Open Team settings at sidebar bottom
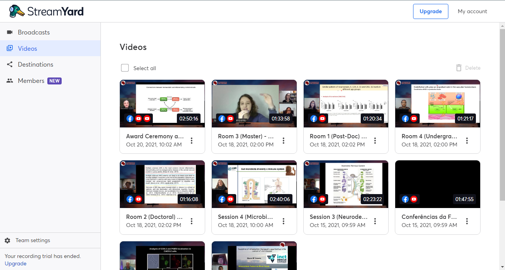The width and height of the screenshot is (505, 270). (50, 241)
